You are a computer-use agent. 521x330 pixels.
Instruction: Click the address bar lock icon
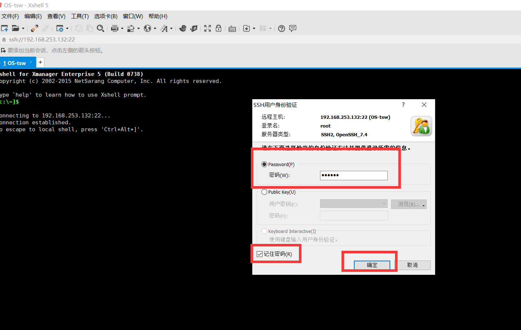pyautogui.click(x=4, y=40)
